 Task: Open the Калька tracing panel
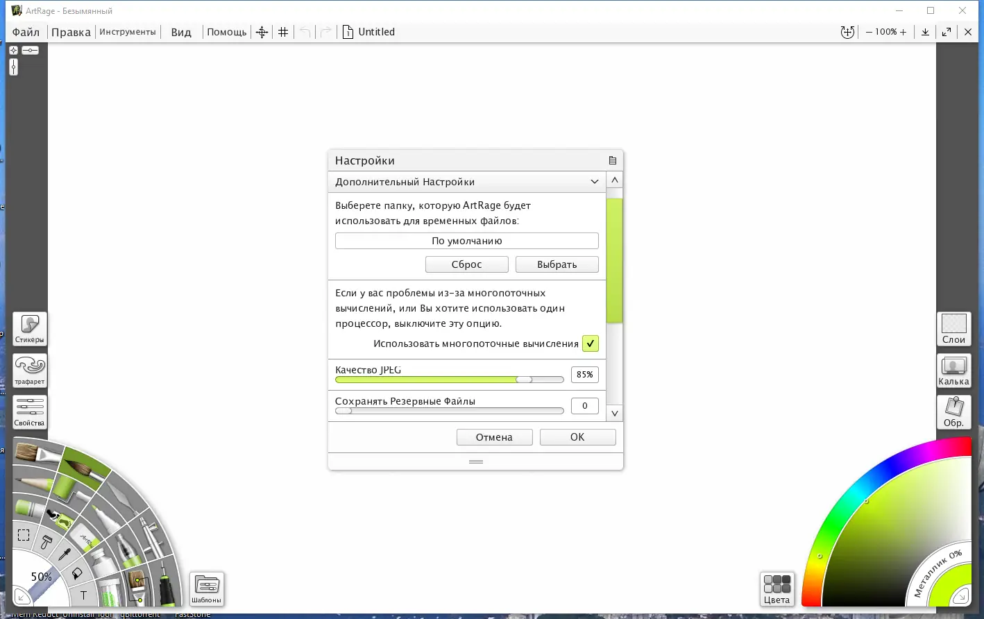tap(953, 371)
